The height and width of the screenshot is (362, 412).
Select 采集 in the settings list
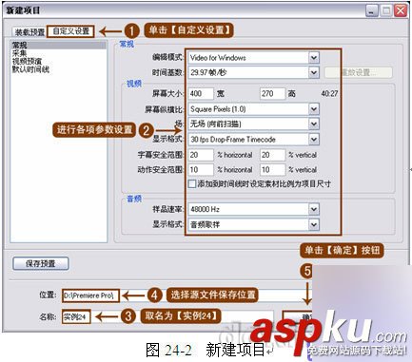pyautogui.click(x=20, y=53)
